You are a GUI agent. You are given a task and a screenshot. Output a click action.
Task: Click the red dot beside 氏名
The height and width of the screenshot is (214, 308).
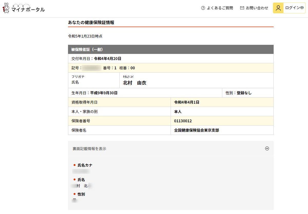[75, 180]
